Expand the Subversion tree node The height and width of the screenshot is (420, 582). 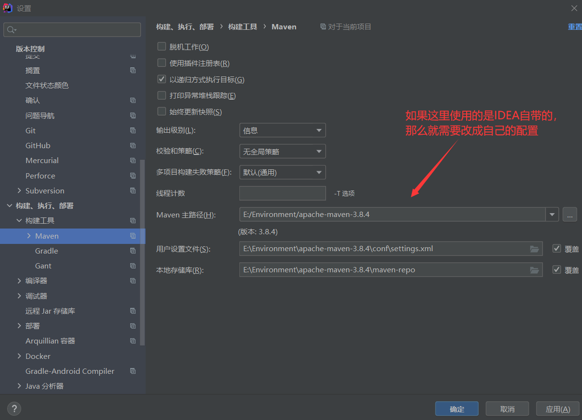tap(19, 191)
